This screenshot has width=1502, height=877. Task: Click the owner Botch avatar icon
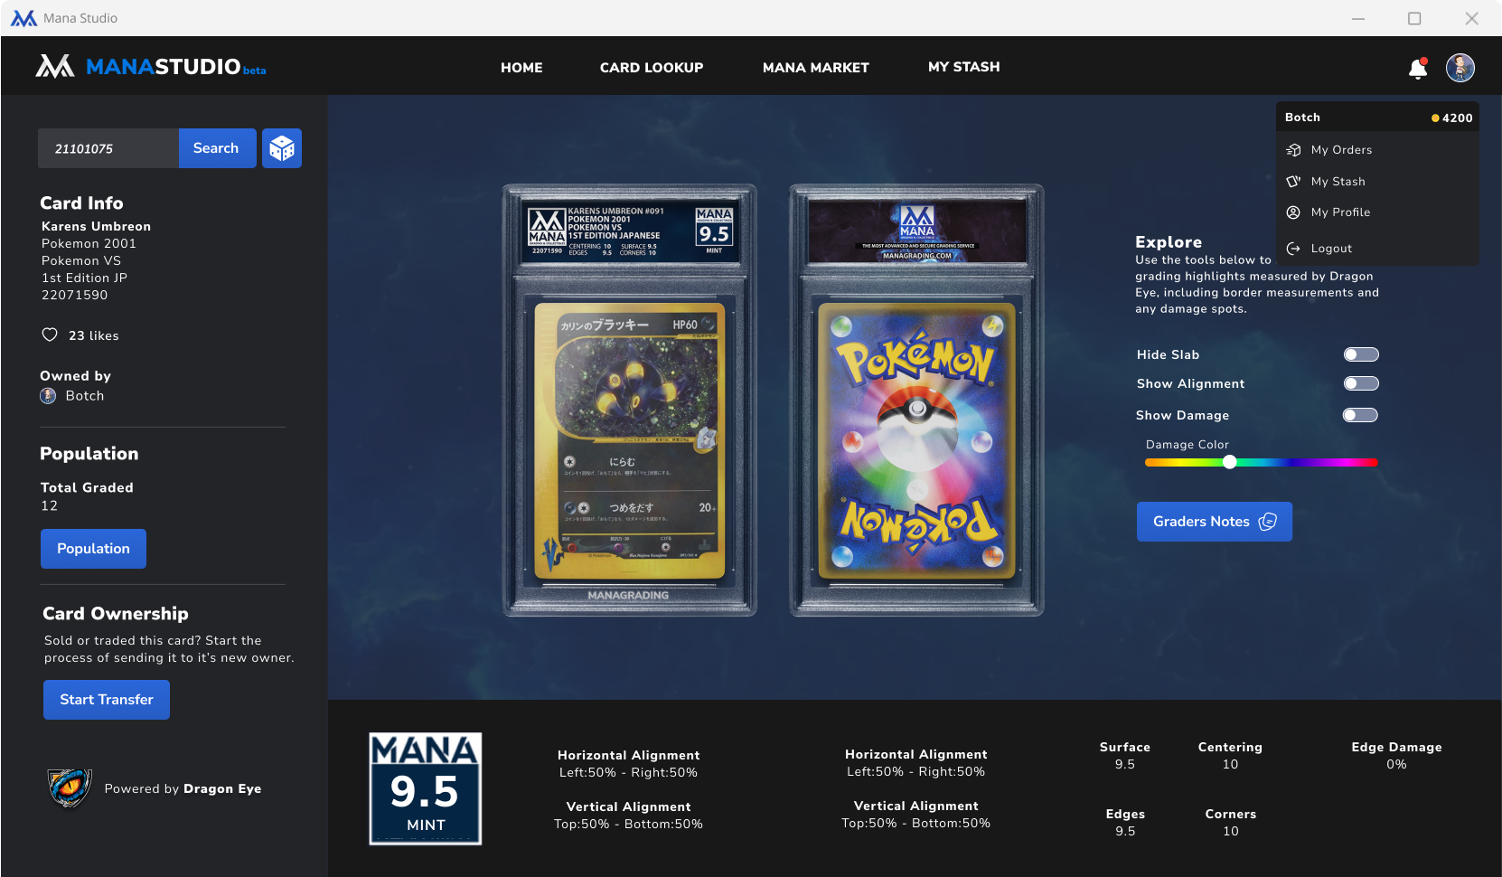(x=49, y=396)
